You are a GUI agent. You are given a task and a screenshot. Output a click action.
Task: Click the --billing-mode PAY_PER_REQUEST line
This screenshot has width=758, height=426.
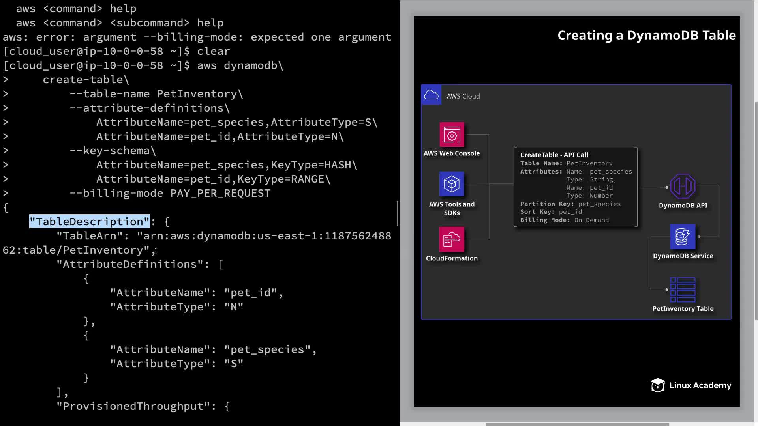pyautogui.click(x=170, y=193)
